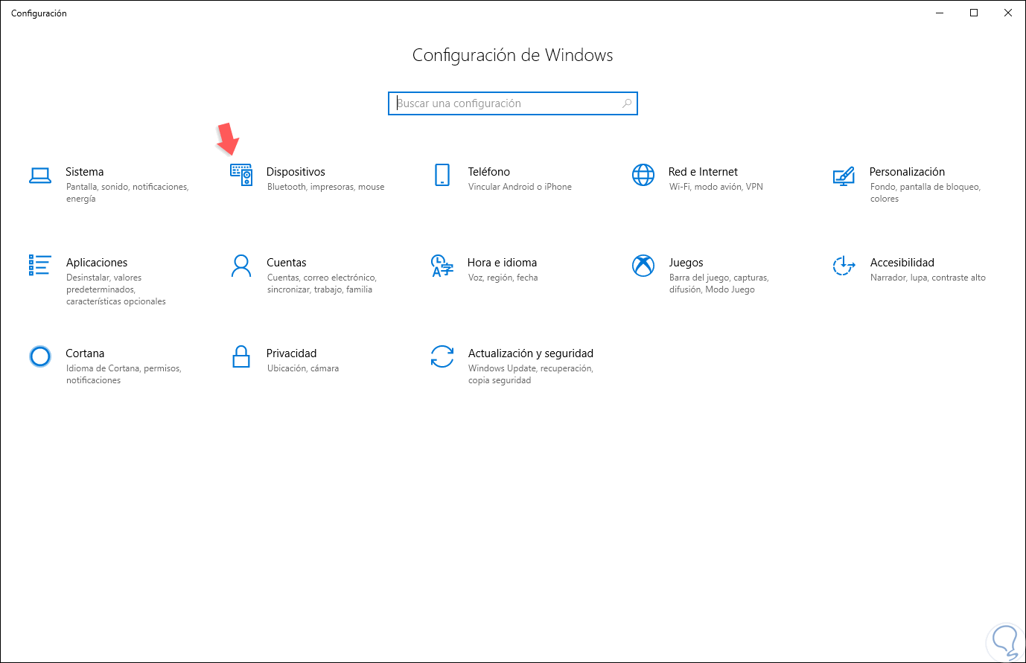The width and height of the screenshot is (1026, 663).
Task: Click the Privacidad title
Action: pos(292,353)
